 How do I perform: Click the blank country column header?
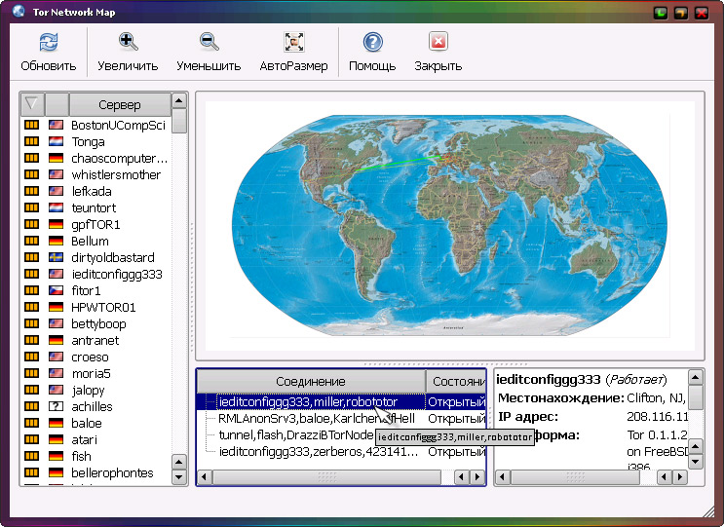[x=57, y=104]
